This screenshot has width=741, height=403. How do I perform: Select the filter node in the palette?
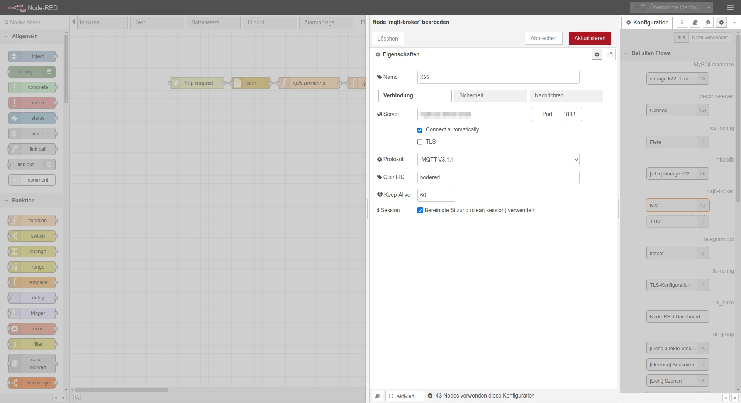(32, 344)
